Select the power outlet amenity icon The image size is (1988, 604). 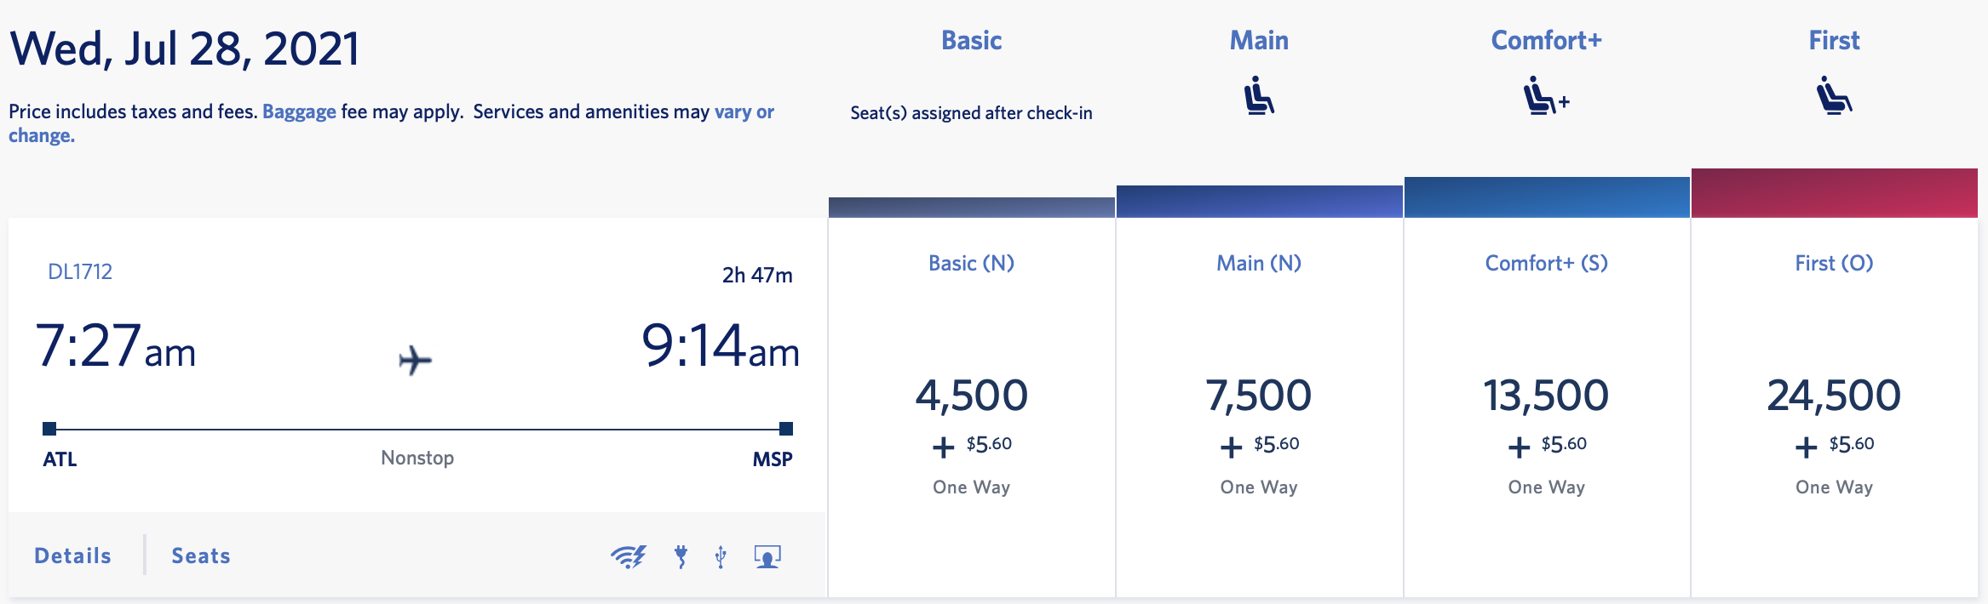point(681,556)
